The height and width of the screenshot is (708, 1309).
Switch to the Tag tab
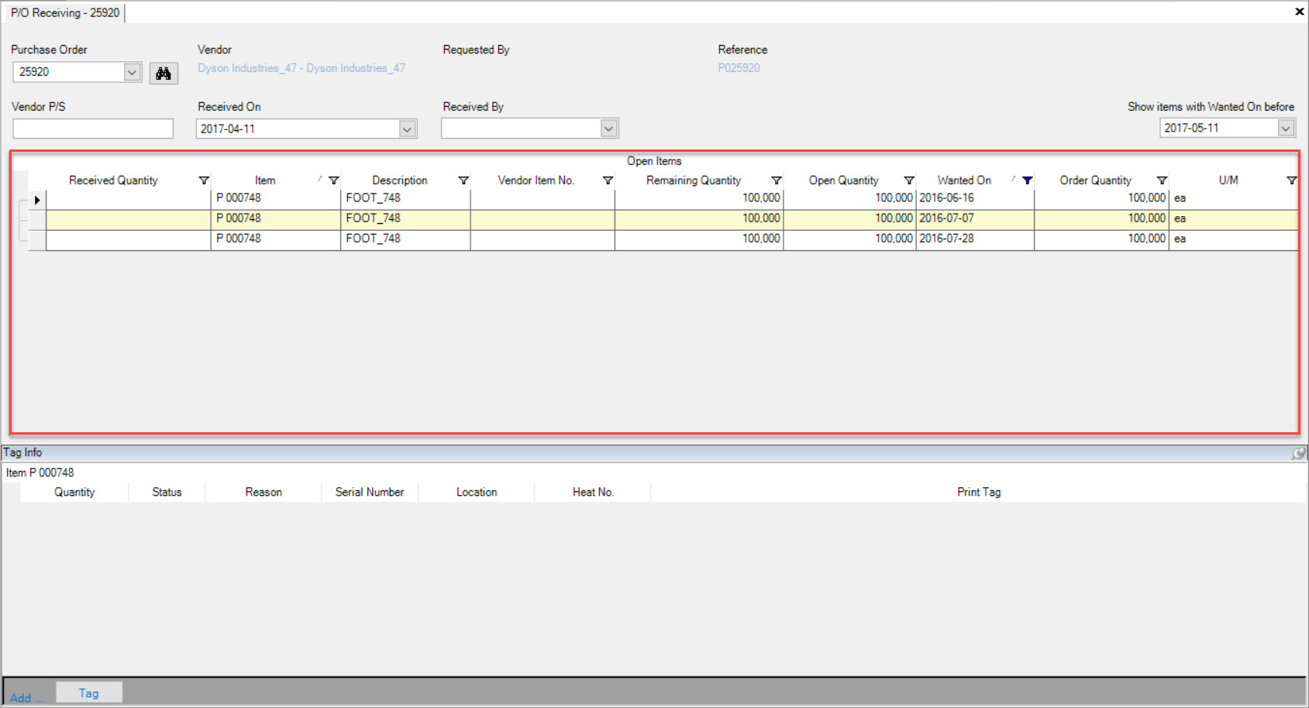[89, 693]
